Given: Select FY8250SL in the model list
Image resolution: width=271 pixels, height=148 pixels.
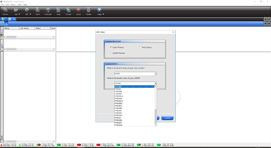Looking at the screenshot, I should (x=134, y=115).
